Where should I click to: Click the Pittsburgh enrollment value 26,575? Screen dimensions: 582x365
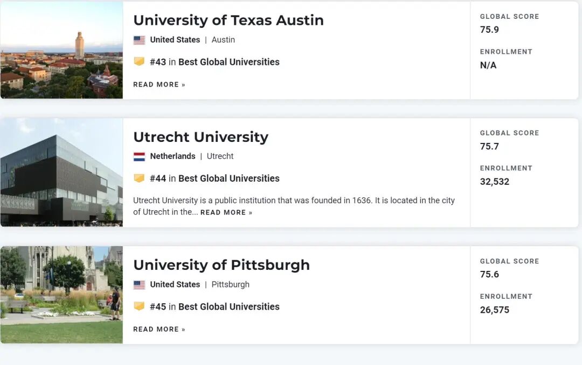point(494,310)
